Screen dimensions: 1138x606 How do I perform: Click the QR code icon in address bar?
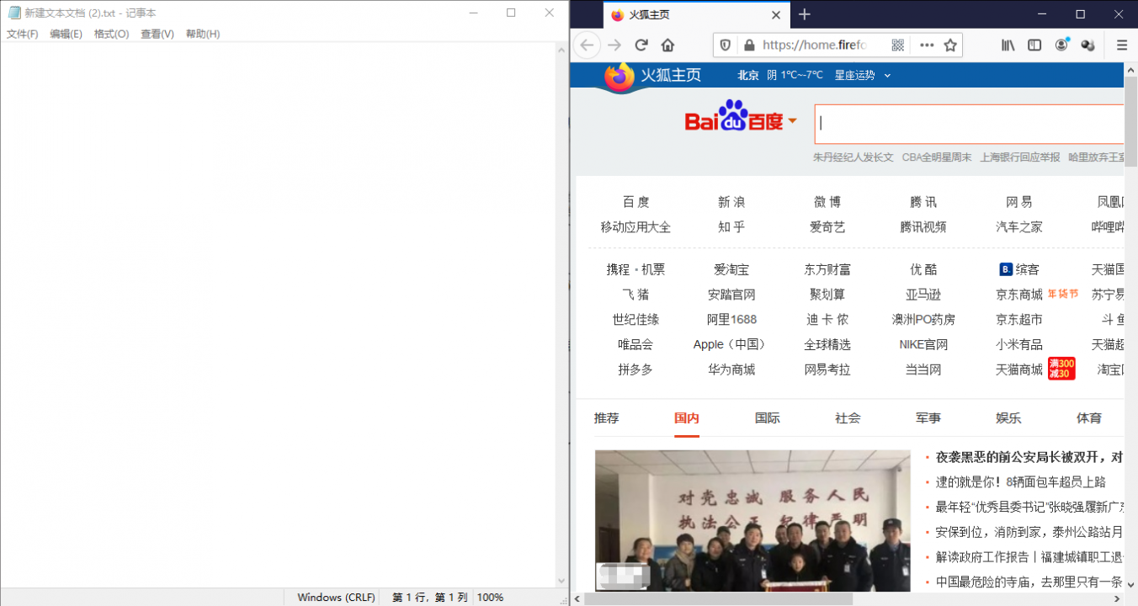tap(898, 45)
